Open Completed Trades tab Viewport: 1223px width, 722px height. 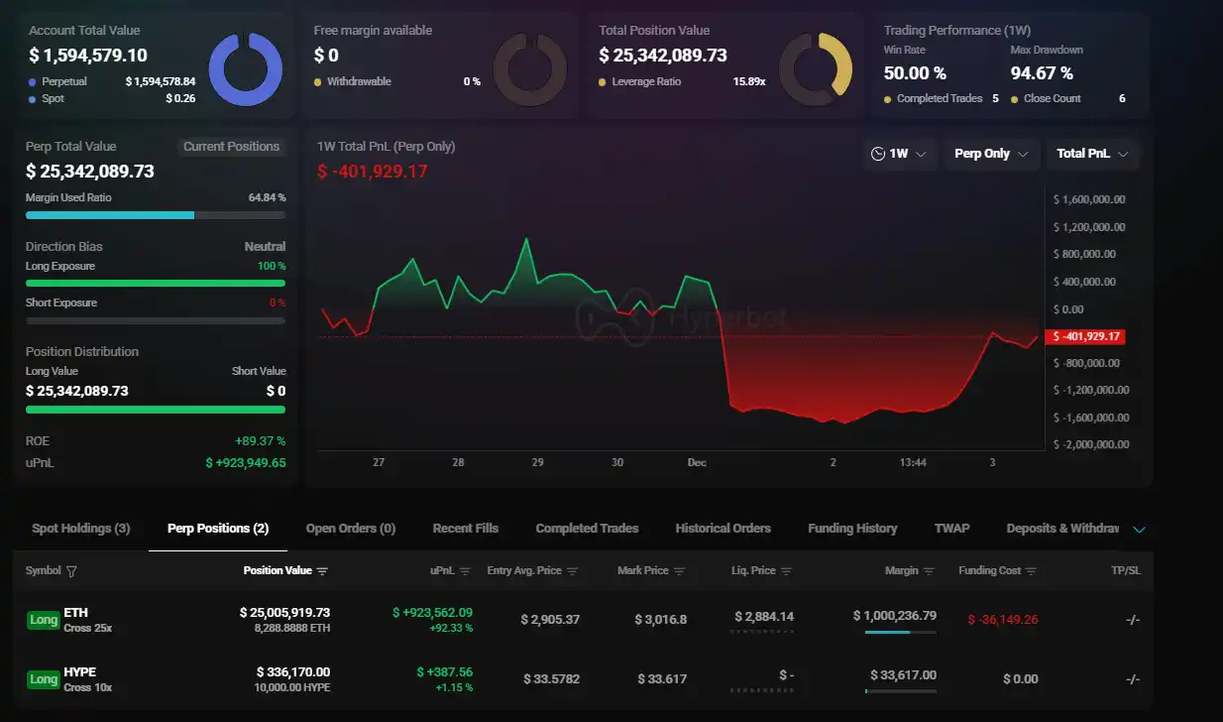pos(587,529)
